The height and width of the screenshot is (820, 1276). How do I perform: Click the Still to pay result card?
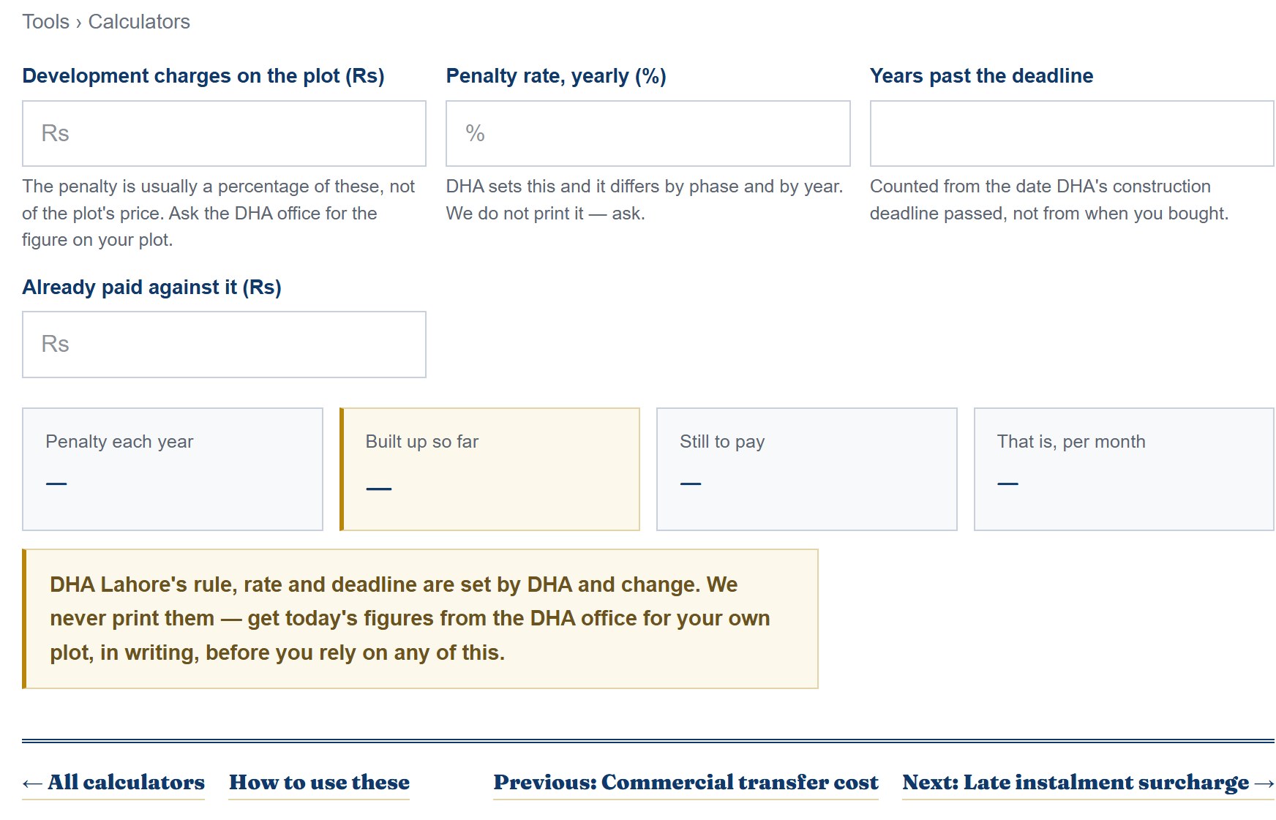[807, 469]
